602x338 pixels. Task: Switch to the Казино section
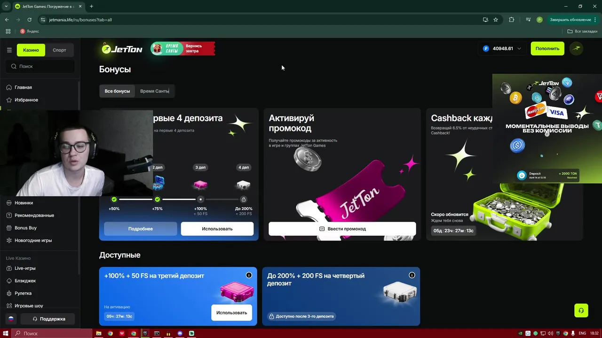tap(31, 50)
